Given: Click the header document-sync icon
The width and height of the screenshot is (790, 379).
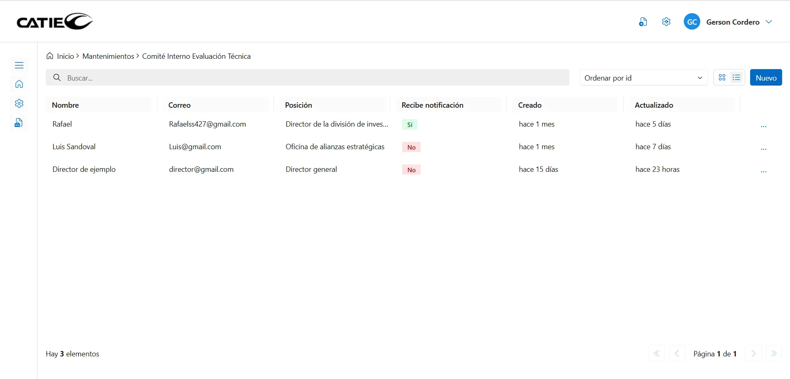Looking at the screenshot, I should pos(643,22).
